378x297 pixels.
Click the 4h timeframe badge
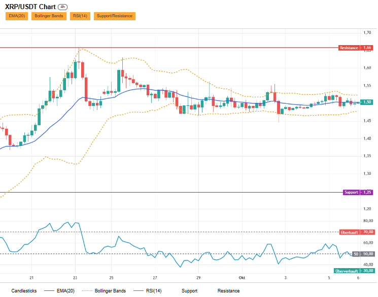pyautogui.click(x=63, y=7)
